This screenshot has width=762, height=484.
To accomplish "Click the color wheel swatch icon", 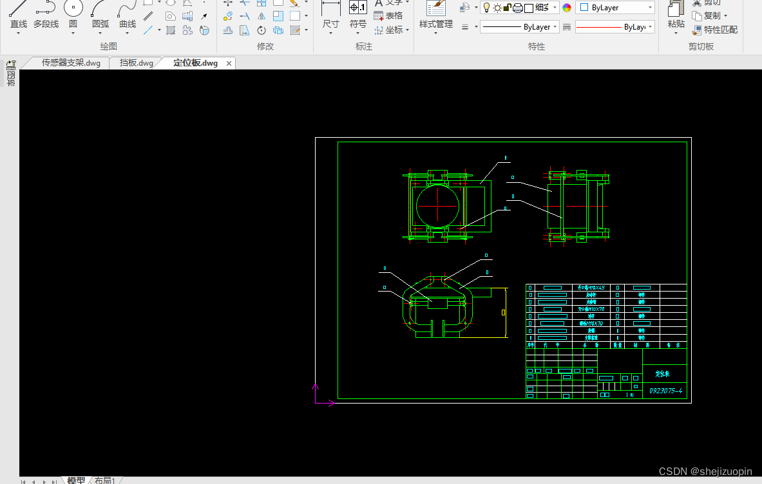I will pos(567,8).
